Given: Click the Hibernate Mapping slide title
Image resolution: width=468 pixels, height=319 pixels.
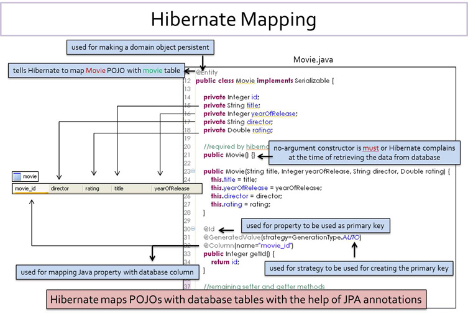Looking at the screenshot, I should (233, 19).
